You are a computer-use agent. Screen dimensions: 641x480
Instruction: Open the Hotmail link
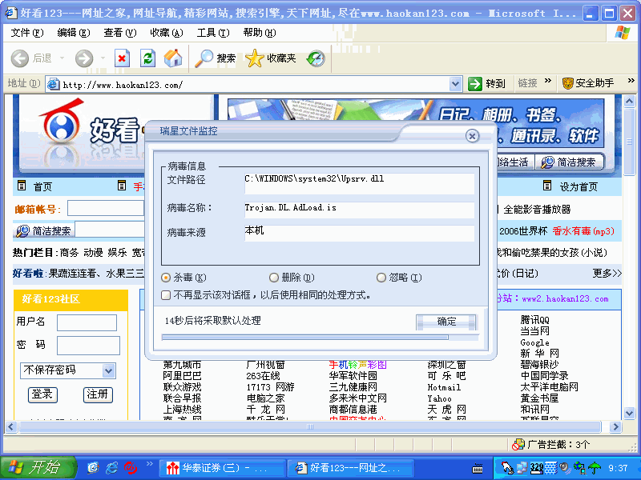(x=444, y=387)
